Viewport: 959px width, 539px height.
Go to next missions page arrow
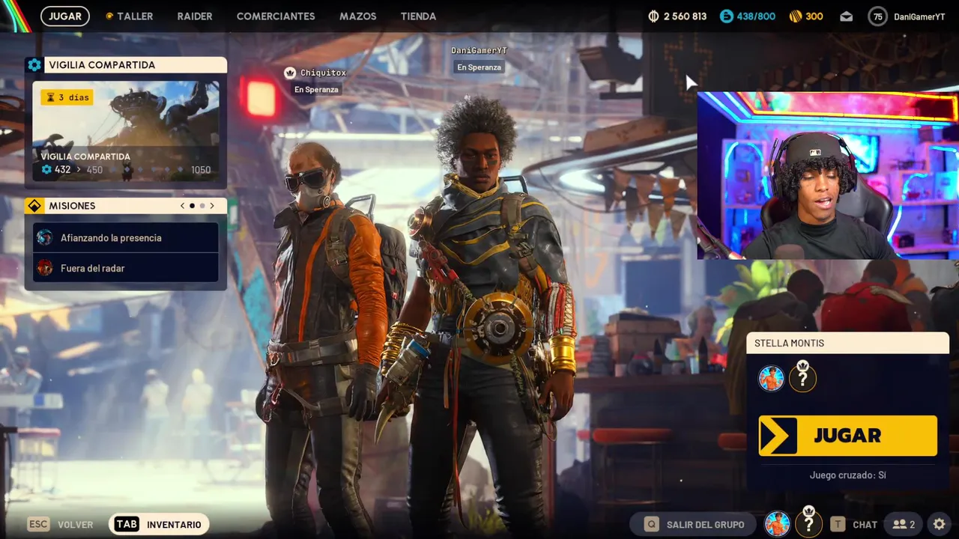pyautogui.click(x=212, y=206)
